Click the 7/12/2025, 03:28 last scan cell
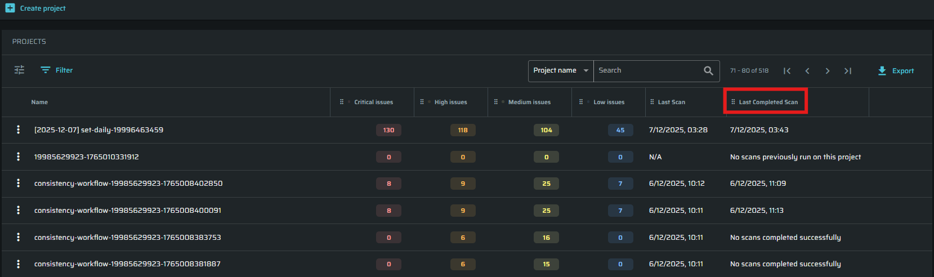The height and width of the screenshot is (277, 934). [678, 130]
